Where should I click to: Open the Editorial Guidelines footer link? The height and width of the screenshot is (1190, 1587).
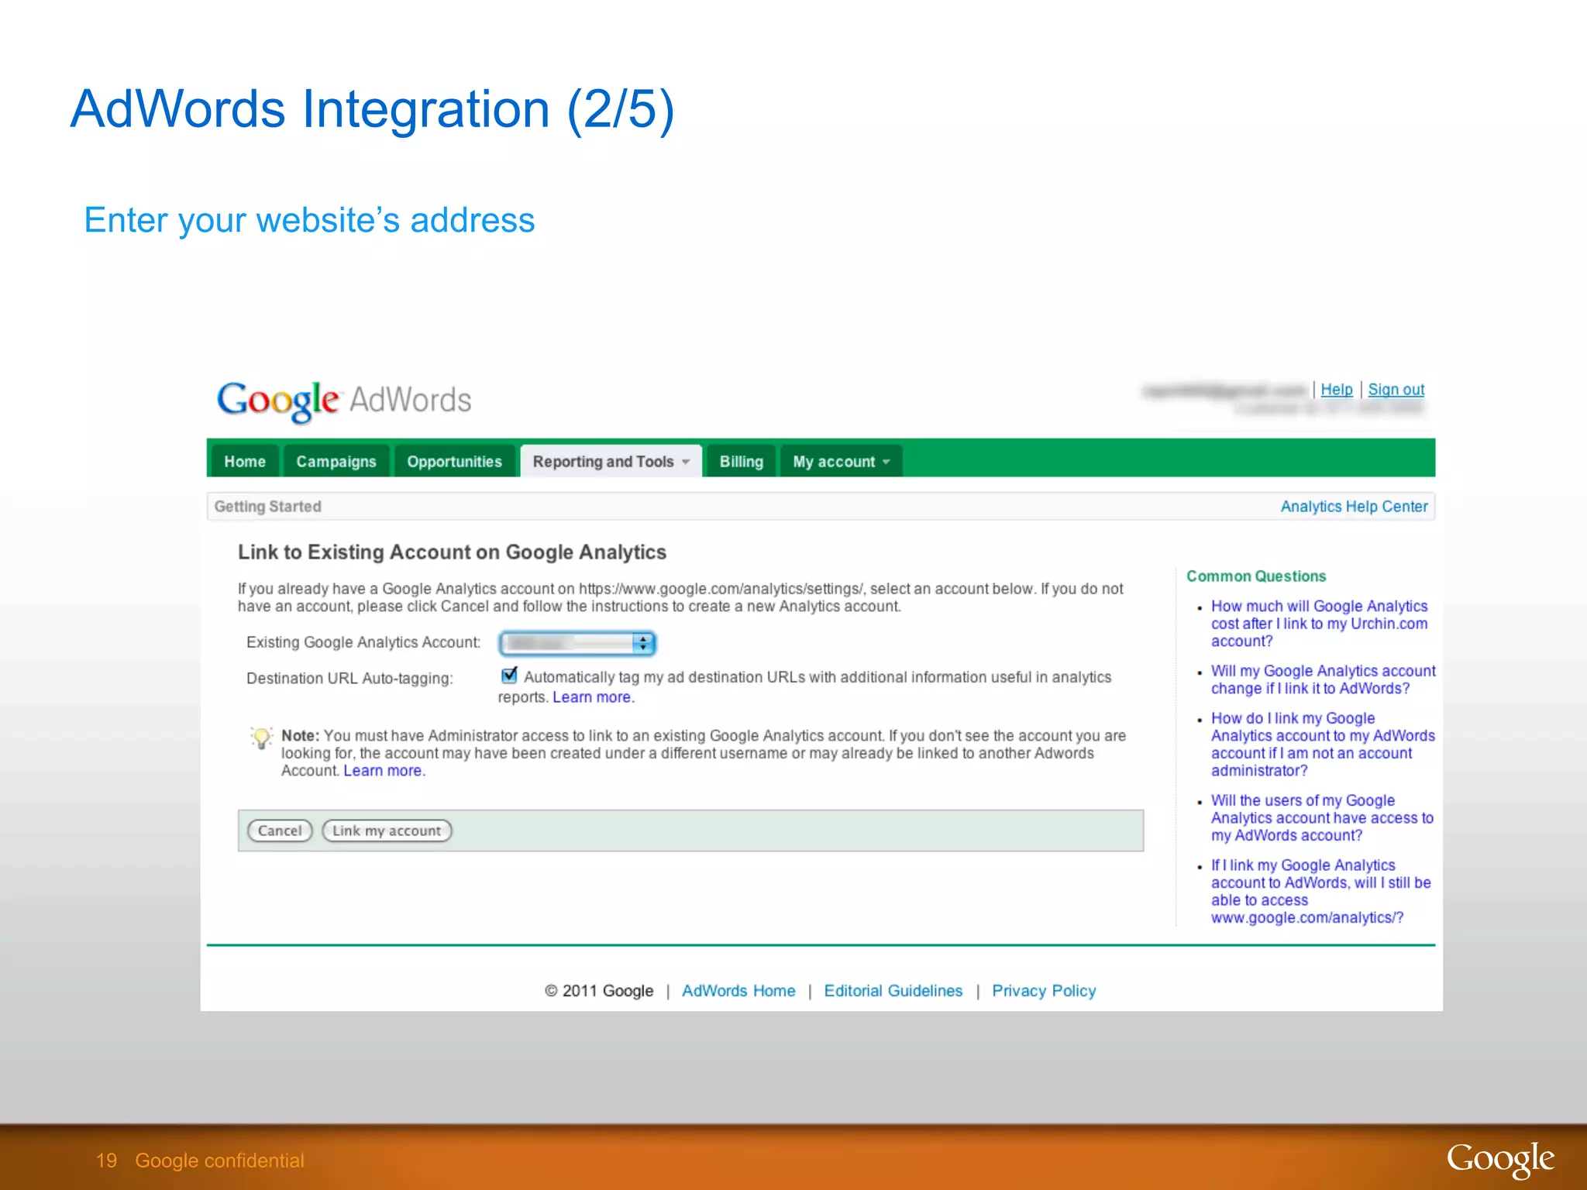pos(893,991)
